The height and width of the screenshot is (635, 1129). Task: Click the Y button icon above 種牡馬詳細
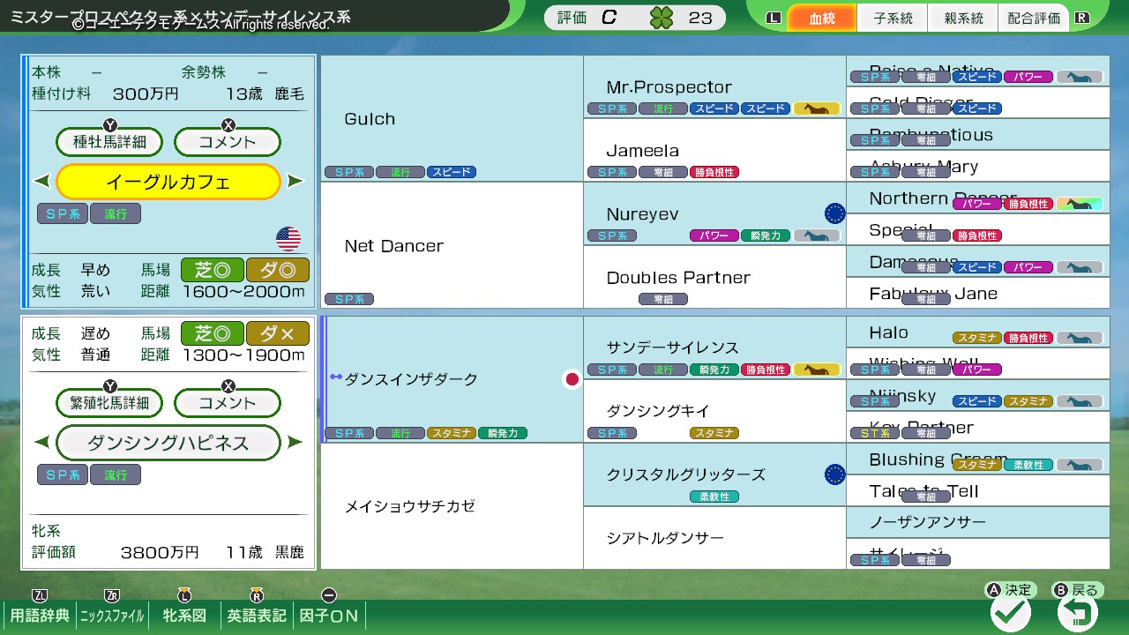pos(110,124)
